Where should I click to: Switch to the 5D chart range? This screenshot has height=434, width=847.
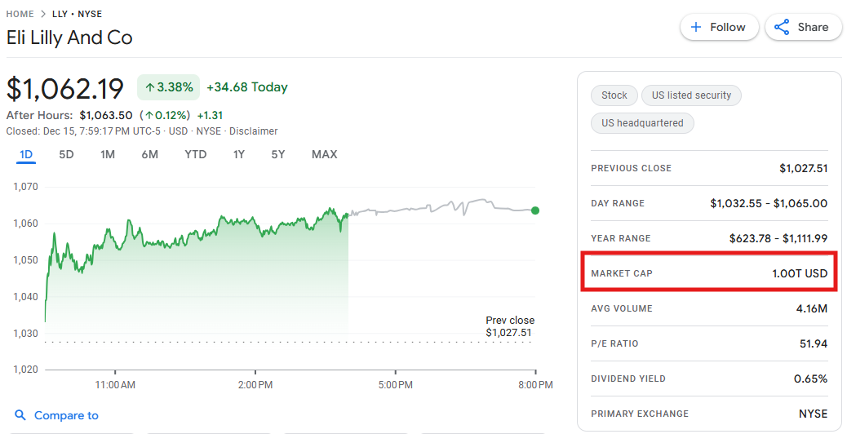[66, 154]
